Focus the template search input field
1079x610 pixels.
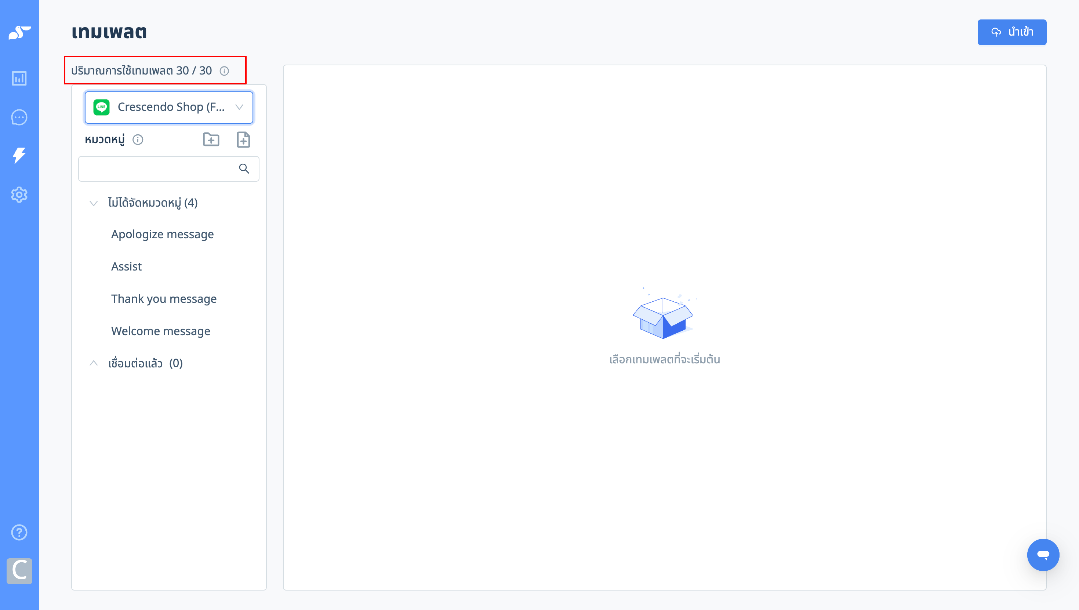pos(169,168)
